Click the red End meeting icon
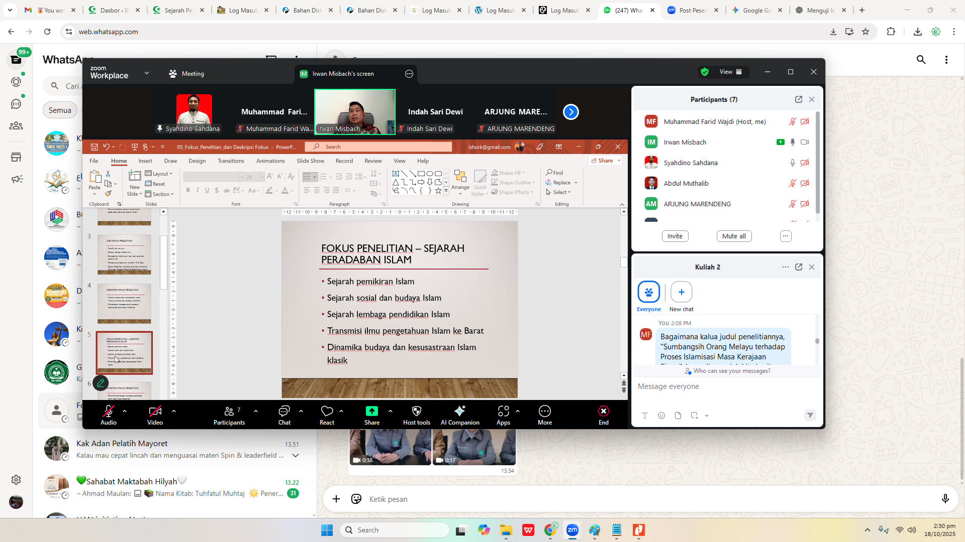 click(x=603, y=415)
